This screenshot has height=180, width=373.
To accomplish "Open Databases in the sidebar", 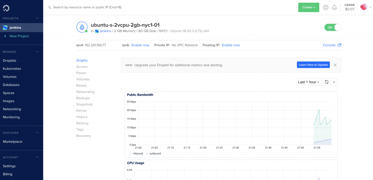I will [11, 85].
